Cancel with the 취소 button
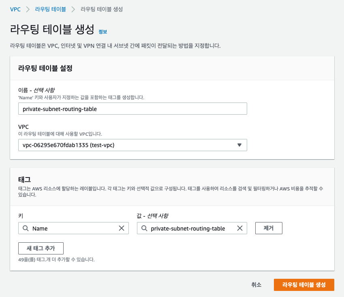 point(256,285)
